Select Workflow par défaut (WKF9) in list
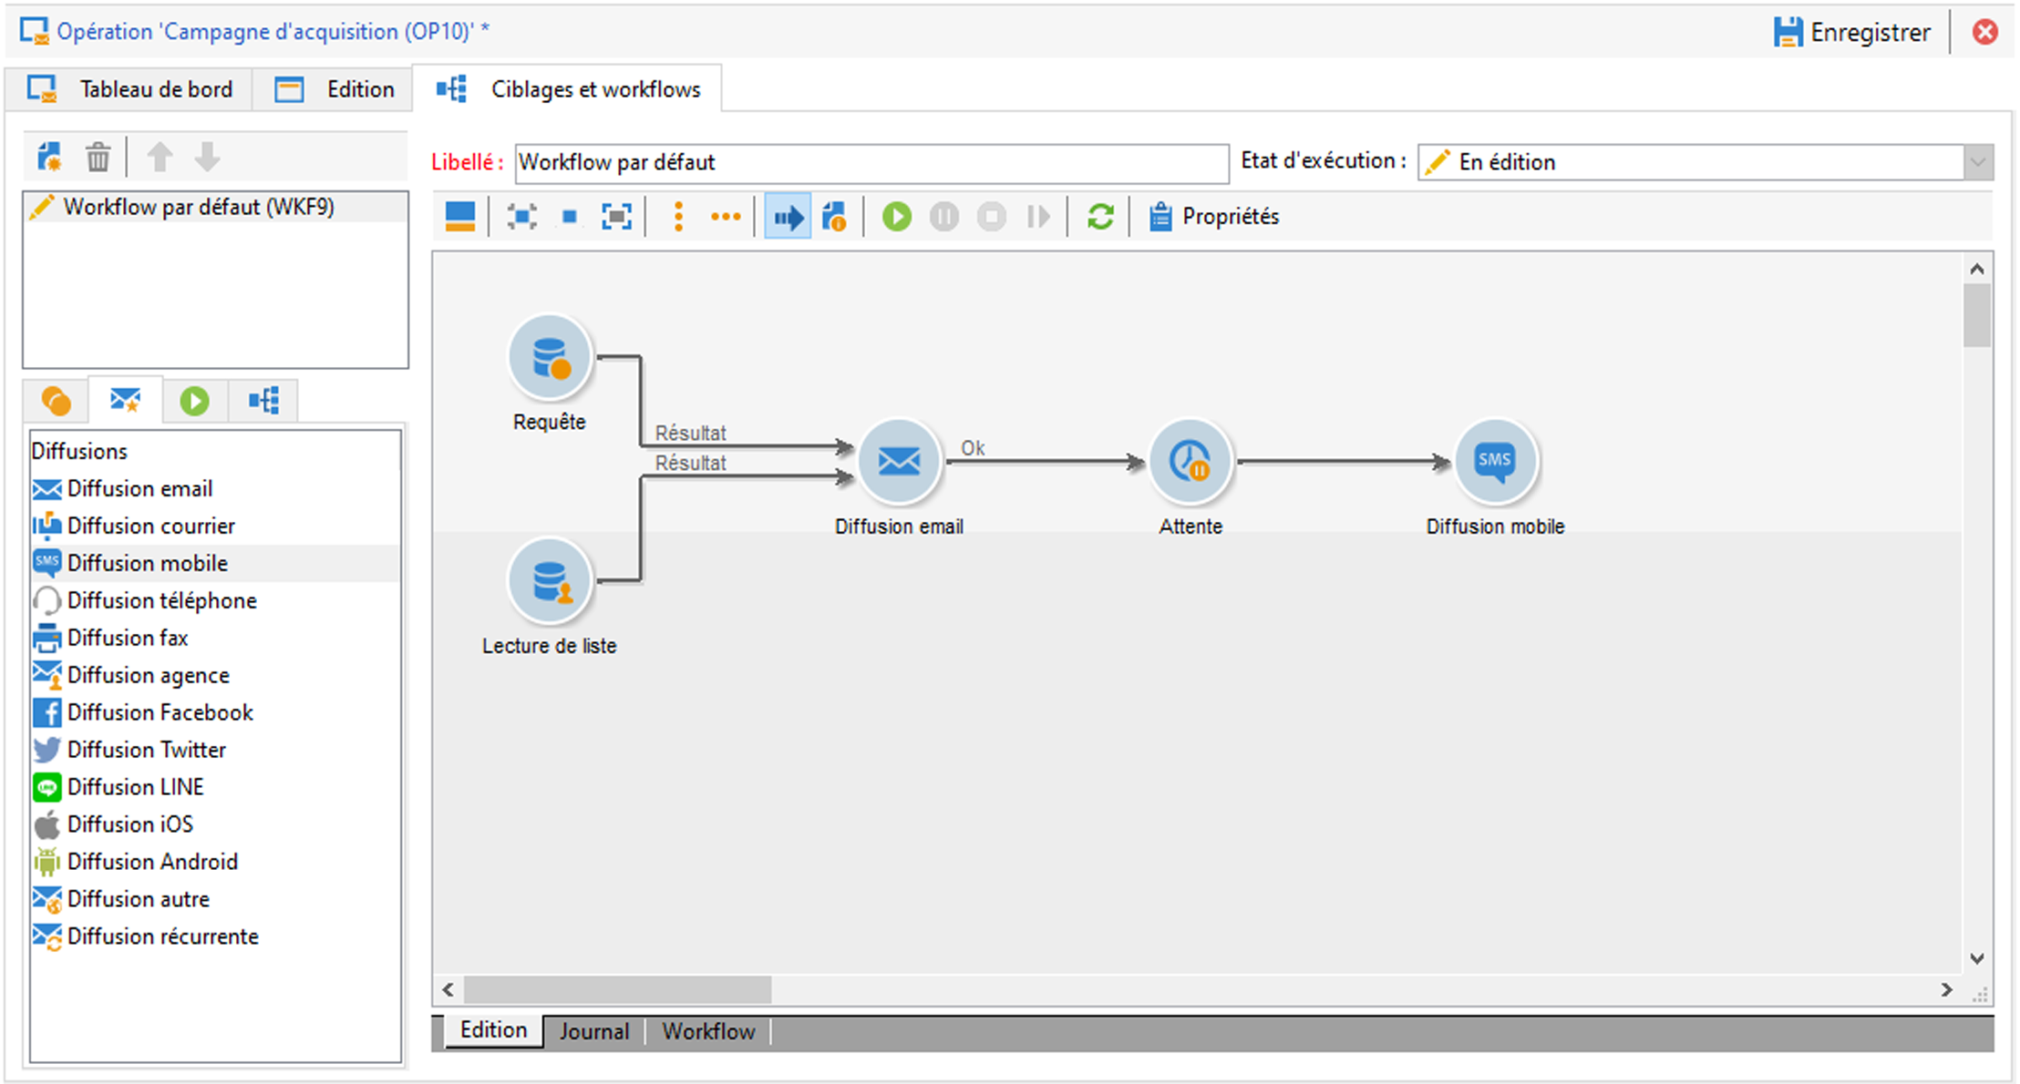 tap(199, 208)
